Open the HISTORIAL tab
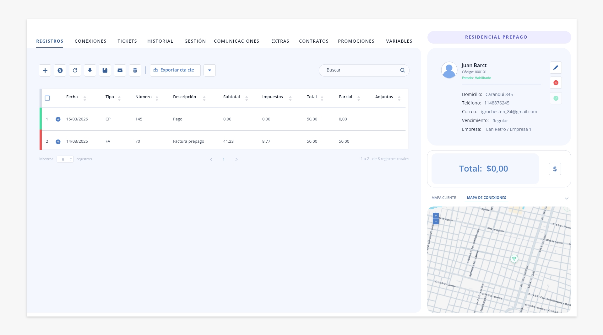The height and width of the screenshot is (335, 603). (160, 41)
